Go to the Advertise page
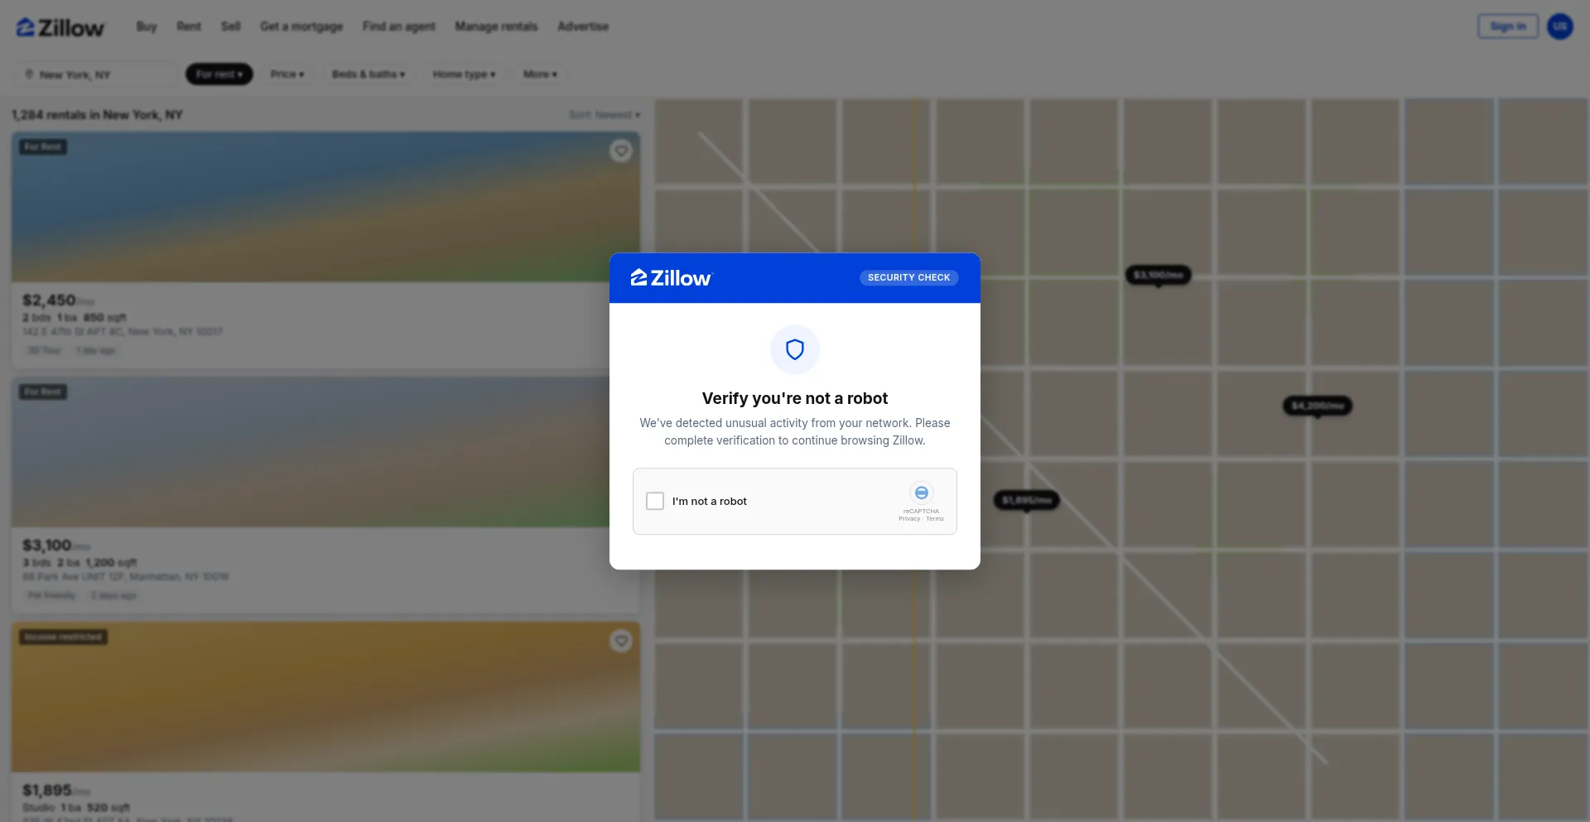The image size is (1590, 822). tap(583, 26)
